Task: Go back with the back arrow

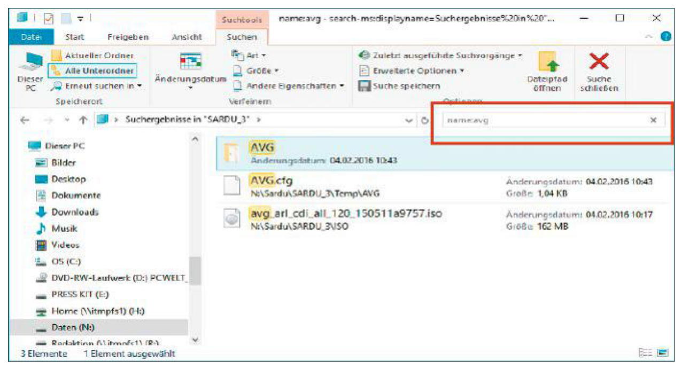Action: [x=25, y=120]
